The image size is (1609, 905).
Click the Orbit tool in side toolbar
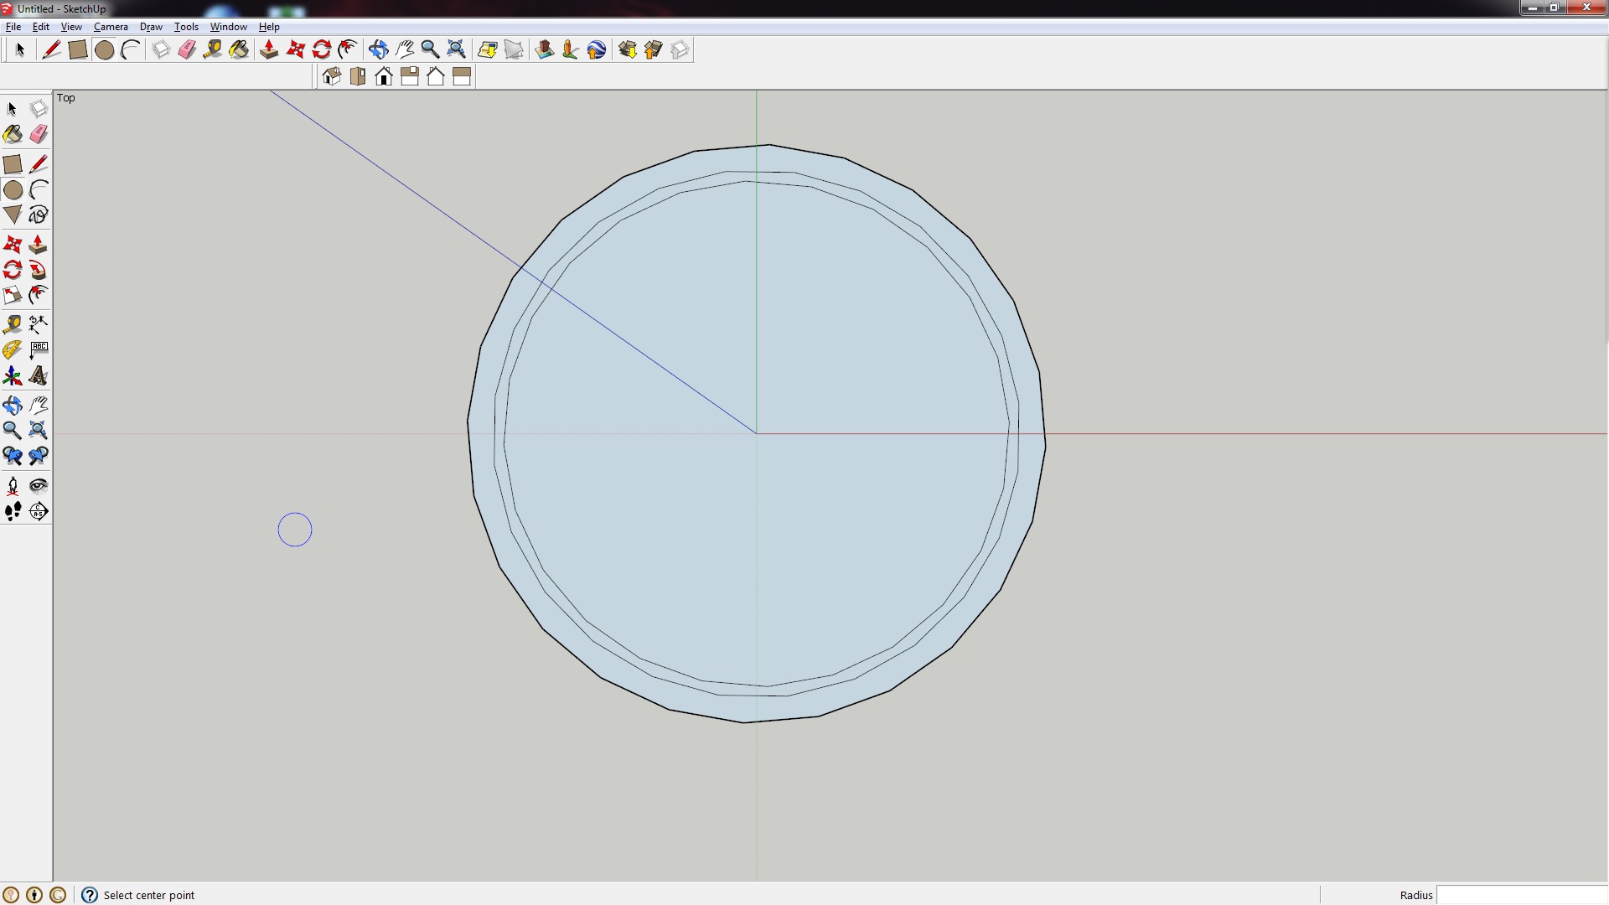[x=13, y=406]
